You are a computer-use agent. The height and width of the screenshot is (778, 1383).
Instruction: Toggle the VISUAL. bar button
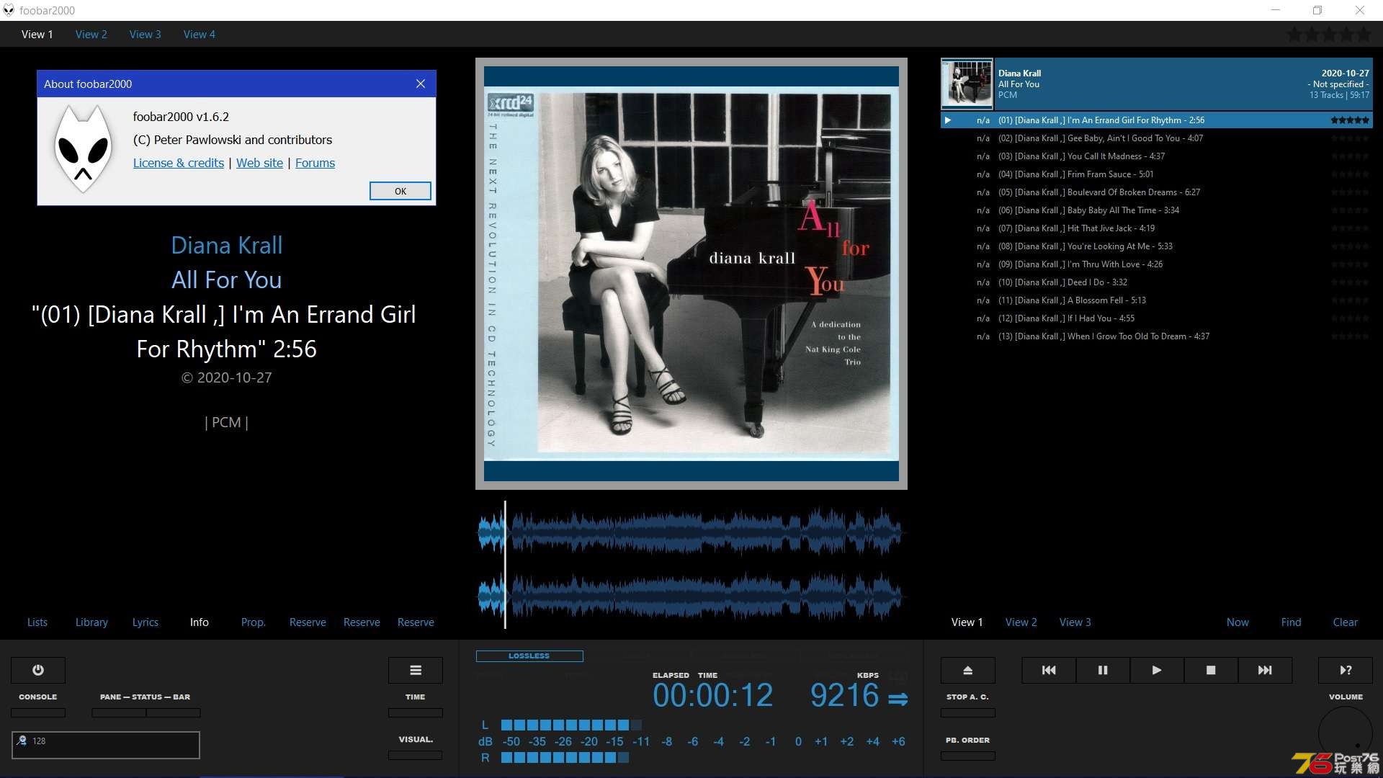pos(416,755)
